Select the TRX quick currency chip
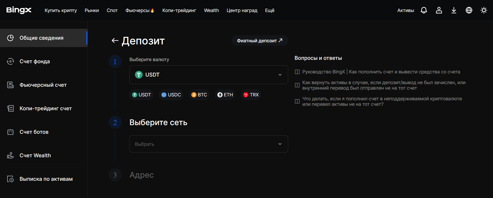 (251, 95)
